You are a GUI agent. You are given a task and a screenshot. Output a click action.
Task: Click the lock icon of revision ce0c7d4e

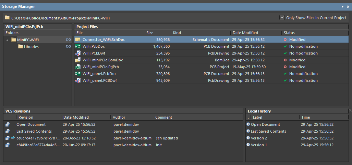(x=7, y=138)
